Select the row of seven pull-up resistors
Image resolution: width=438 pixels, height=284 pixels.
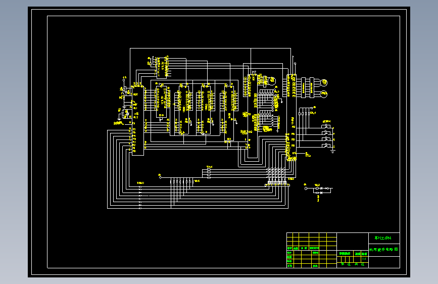click(181, 182)
